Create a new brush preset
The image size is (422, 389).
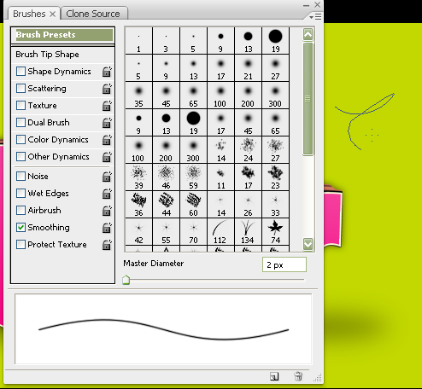click(274, 376)
